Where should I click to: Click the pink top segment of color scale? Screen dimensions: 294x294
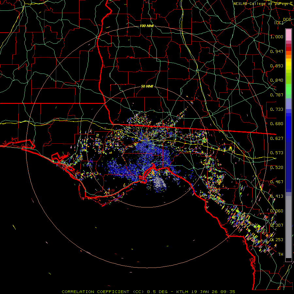[288, 35]
